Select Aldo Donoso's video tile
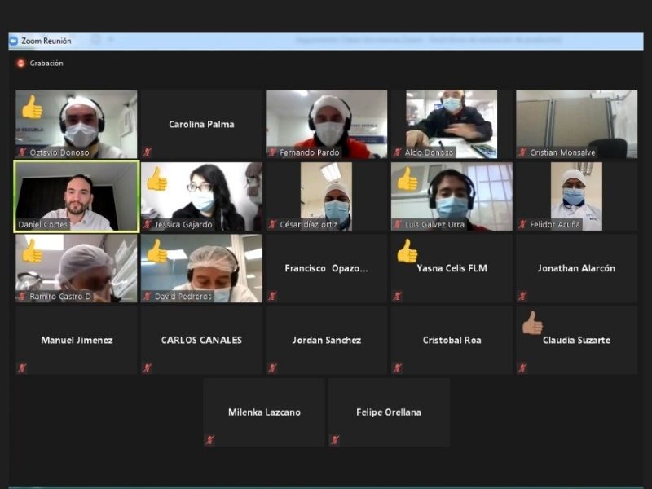This screenshot has width=652, height=489. click(x=452, y=125)
